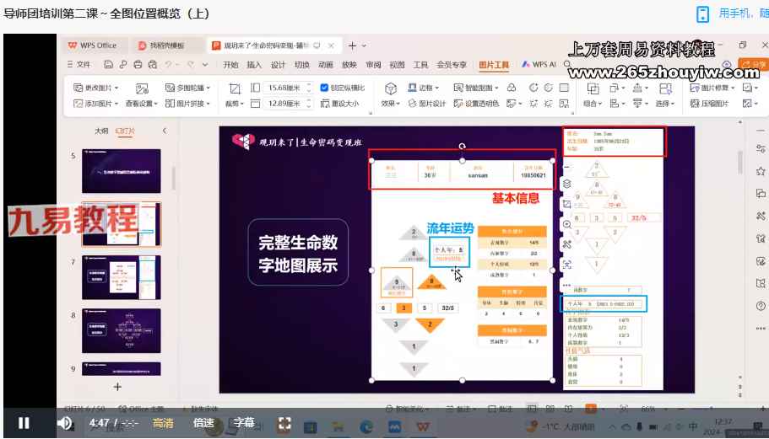Mute the video volume speaker icon

(65, 423)
